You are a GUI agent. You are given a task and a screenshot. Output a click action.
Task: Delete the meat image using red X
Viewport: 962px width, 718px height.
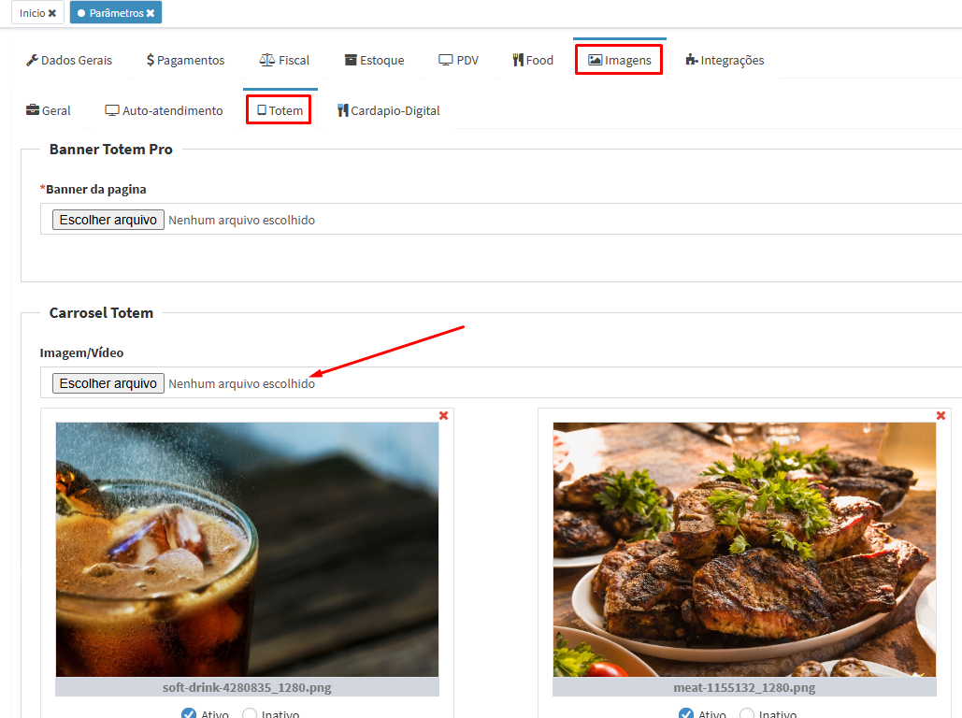941,416
